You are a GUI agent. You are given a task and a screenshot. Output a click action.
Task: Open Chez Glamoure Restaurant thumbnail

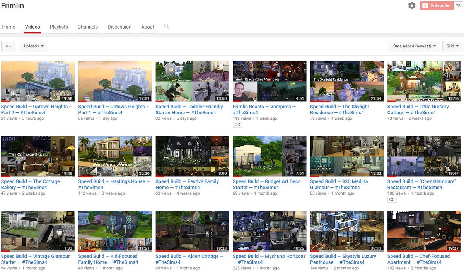(x=424, y=156)
